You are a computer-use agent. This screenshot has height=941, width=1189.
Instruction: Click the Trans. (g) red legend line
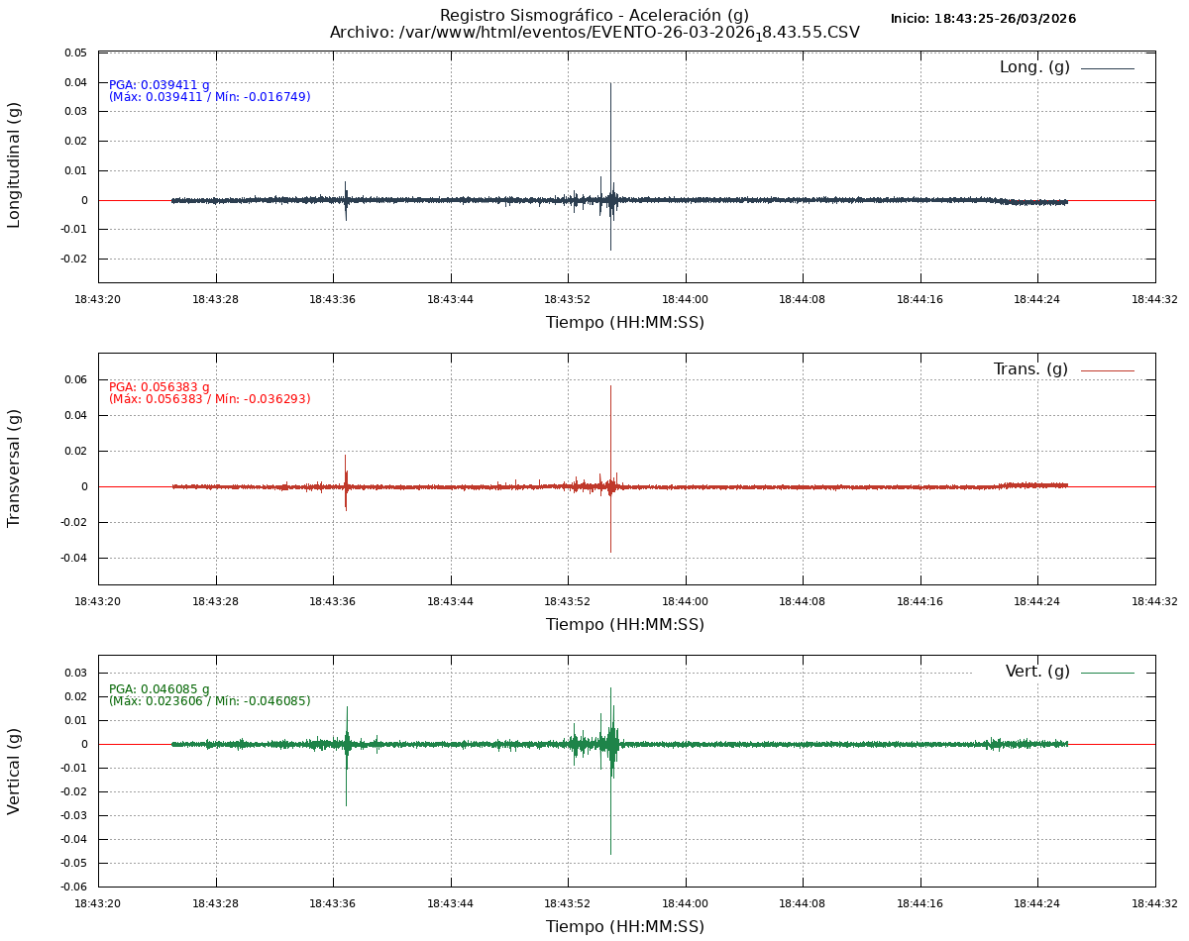coord(1107,370)
